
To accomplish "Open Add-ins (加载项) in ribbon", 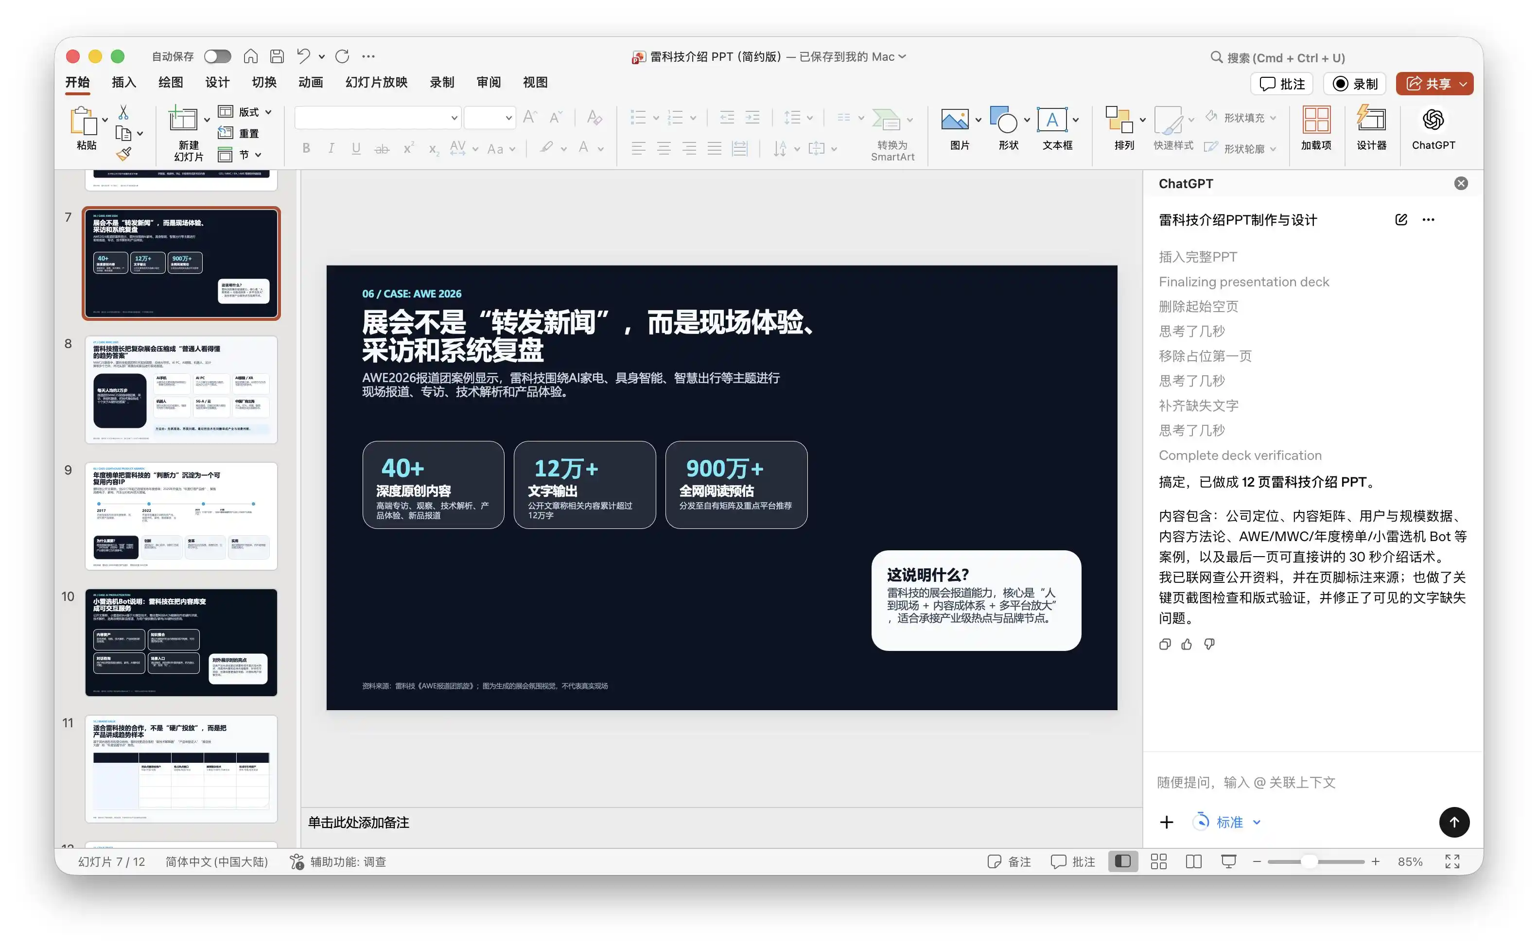I will (1316, 128).
